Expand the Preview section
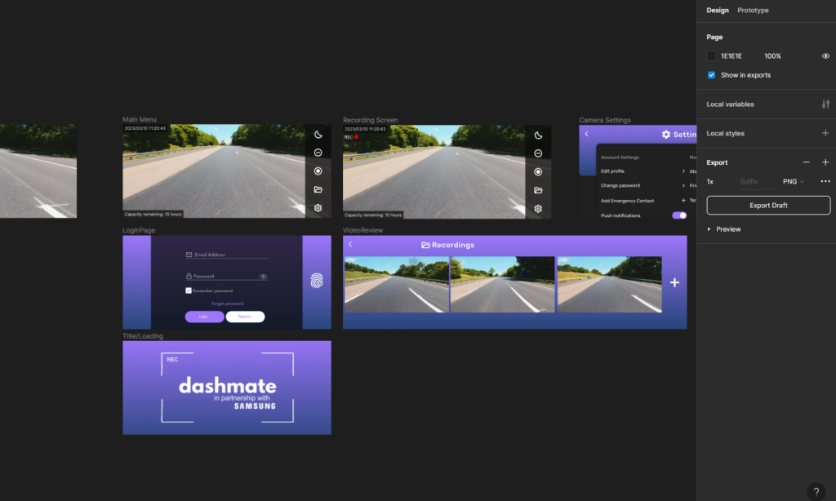 tap(709, 229)
